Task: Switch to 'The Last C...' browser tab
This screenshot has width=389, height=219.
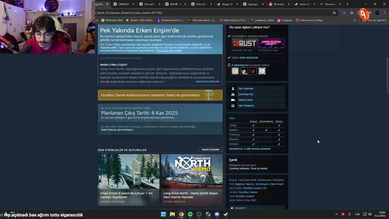Action: (x=150, y=4)
